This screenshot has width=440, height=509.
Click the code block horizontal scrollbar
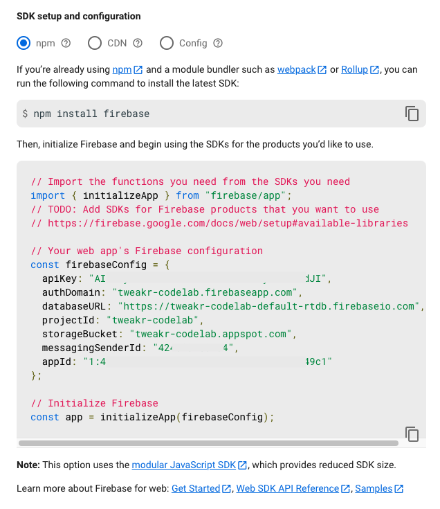(x=208, y=443)
